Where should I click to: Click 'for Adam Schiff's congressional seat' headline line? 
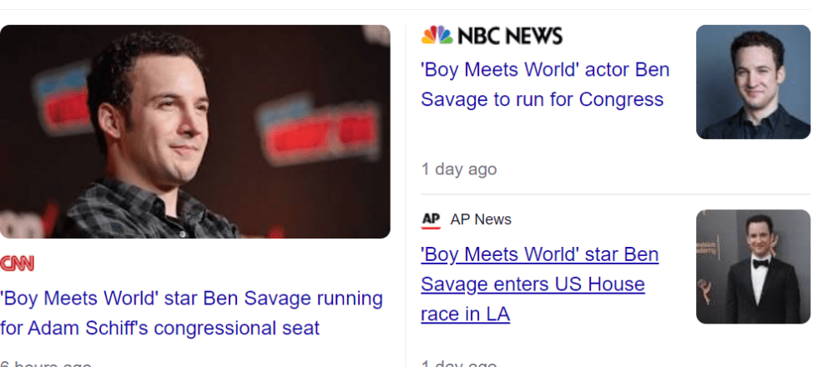tap(160, 329)
